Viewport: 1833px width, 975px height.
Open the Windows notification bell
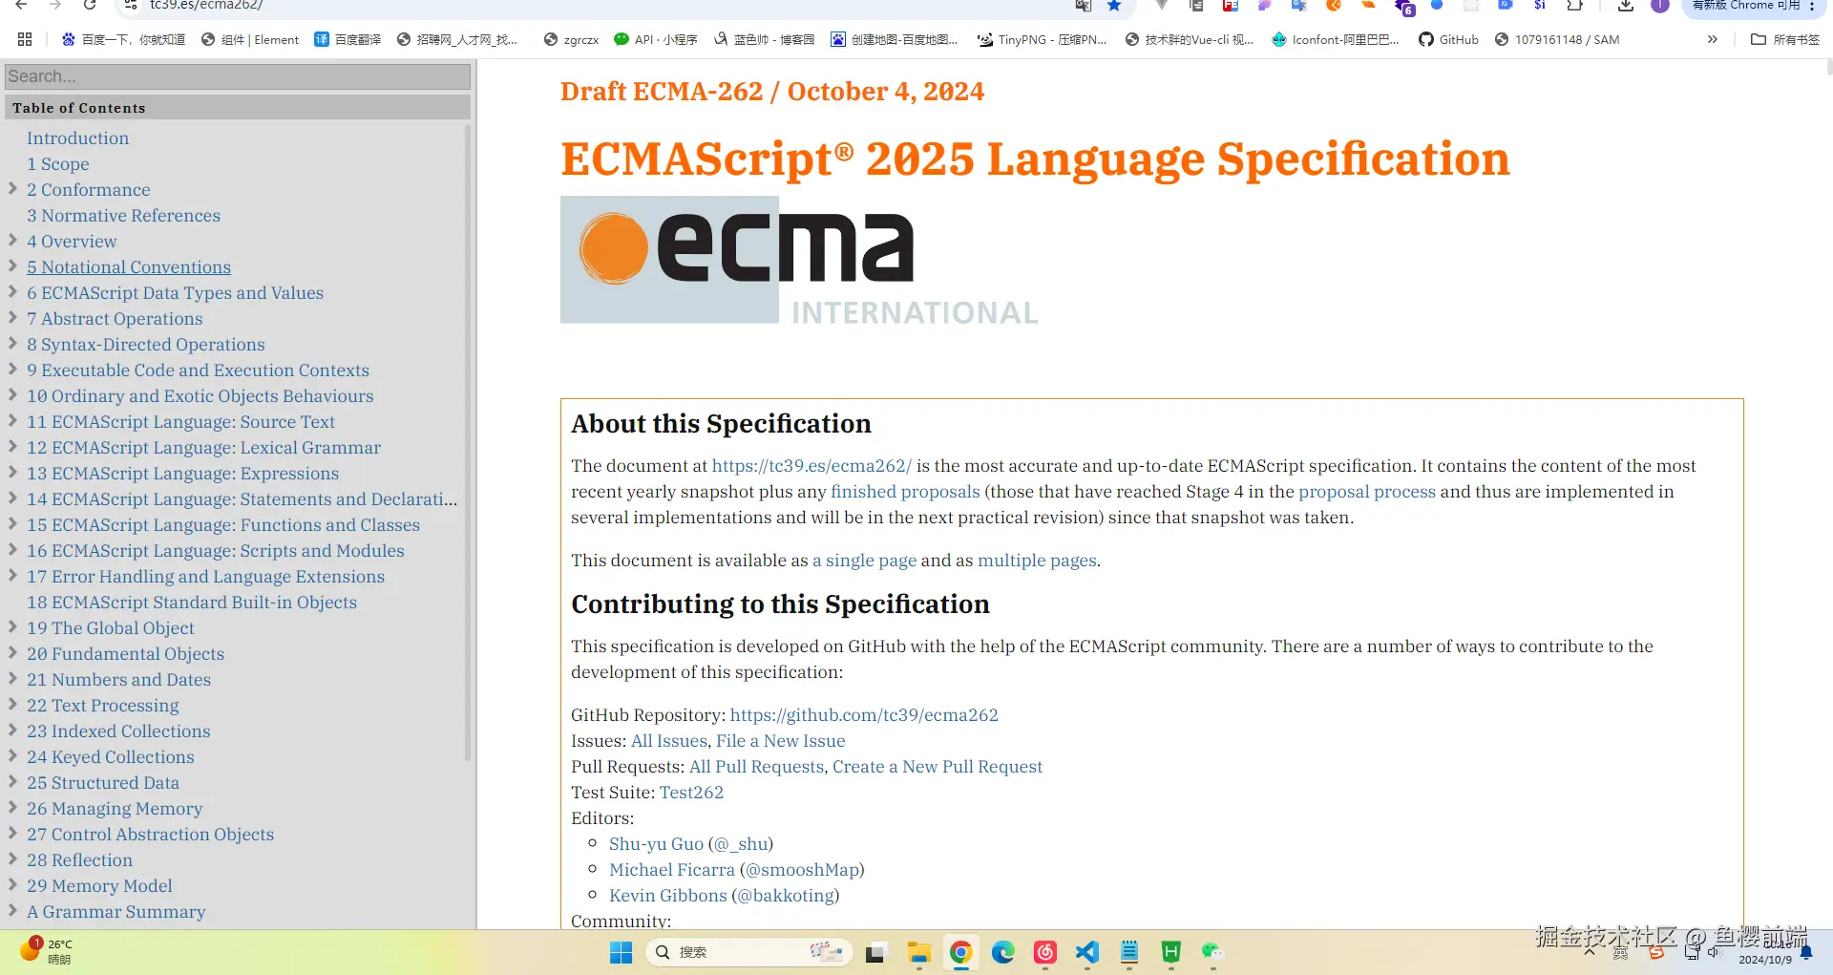tap(1805, 952)
